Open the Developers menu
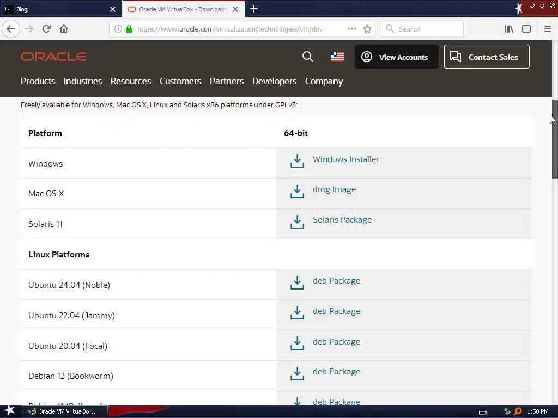The image size is (558, 418). [x=275, y=82]
